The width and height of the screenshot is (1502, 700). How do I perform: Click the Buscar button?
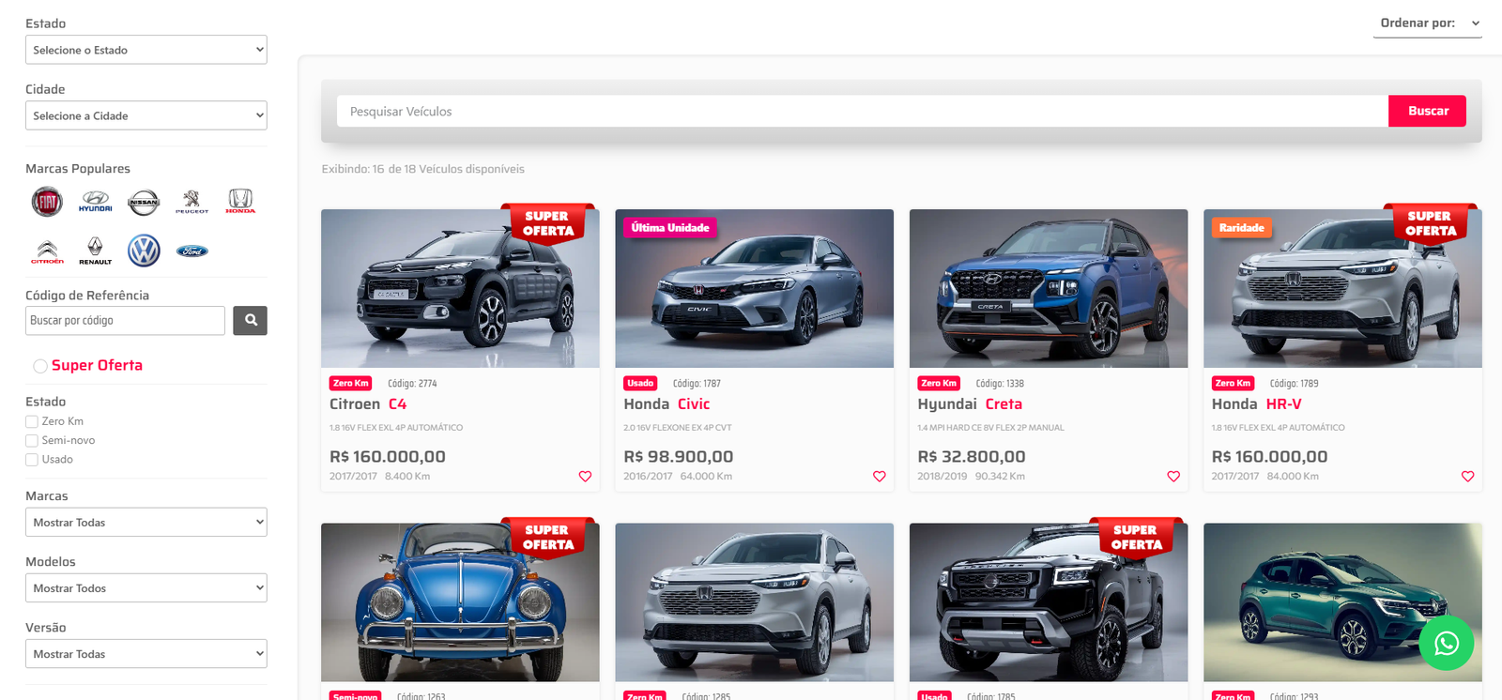1427,111
